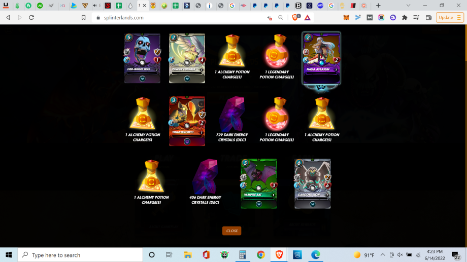Open the tab search dropdown arrow
Viewport: 467px width, 262px height.
pos(408,6)
